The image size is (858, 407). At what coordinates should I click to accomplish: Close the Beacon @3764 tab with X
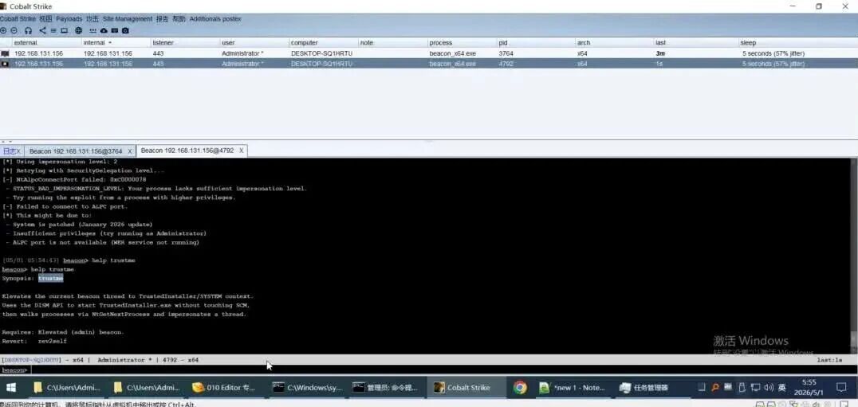tap(130, 151)
